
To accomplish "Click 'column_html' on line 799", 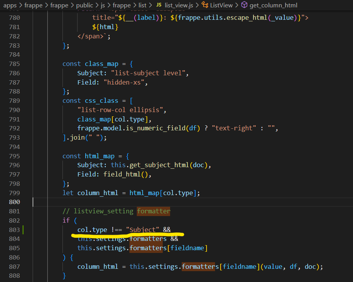I will point(98,193).
